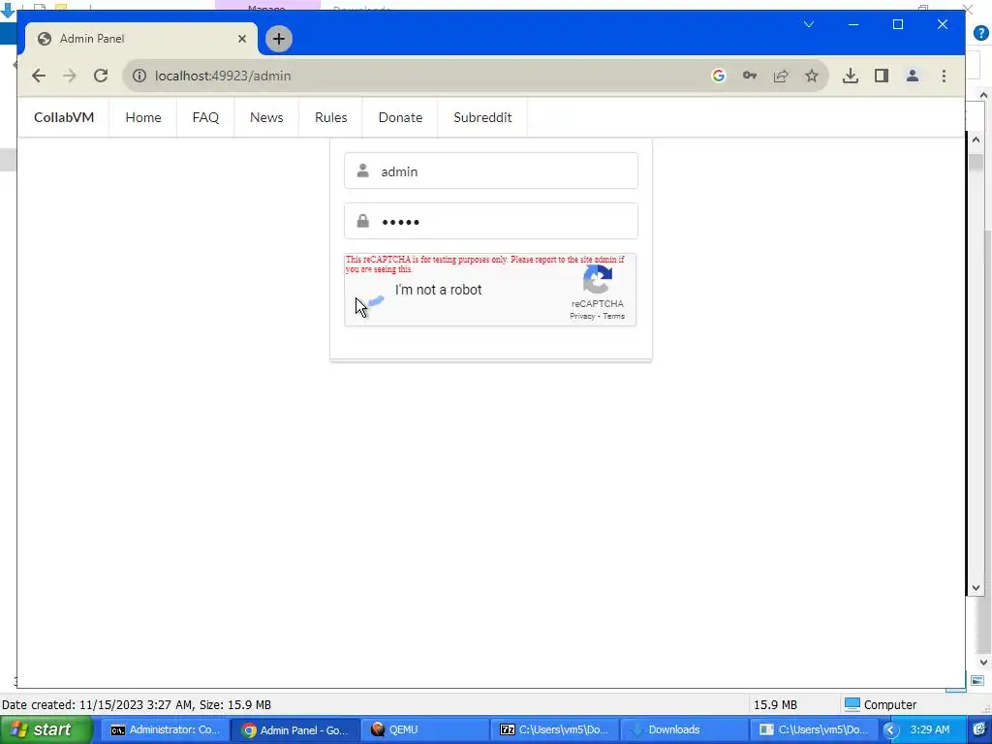Go back using the browser back arrow
992x744 pixels.
point(39,76)
